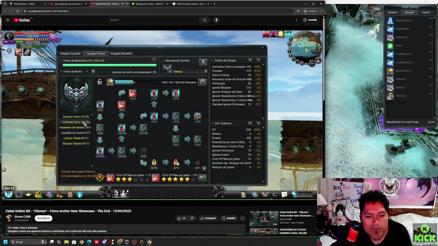The height and width of the screenshot is (246, 438).
Task: Click the locked slot node (0/10)
Action: [154, 163]
